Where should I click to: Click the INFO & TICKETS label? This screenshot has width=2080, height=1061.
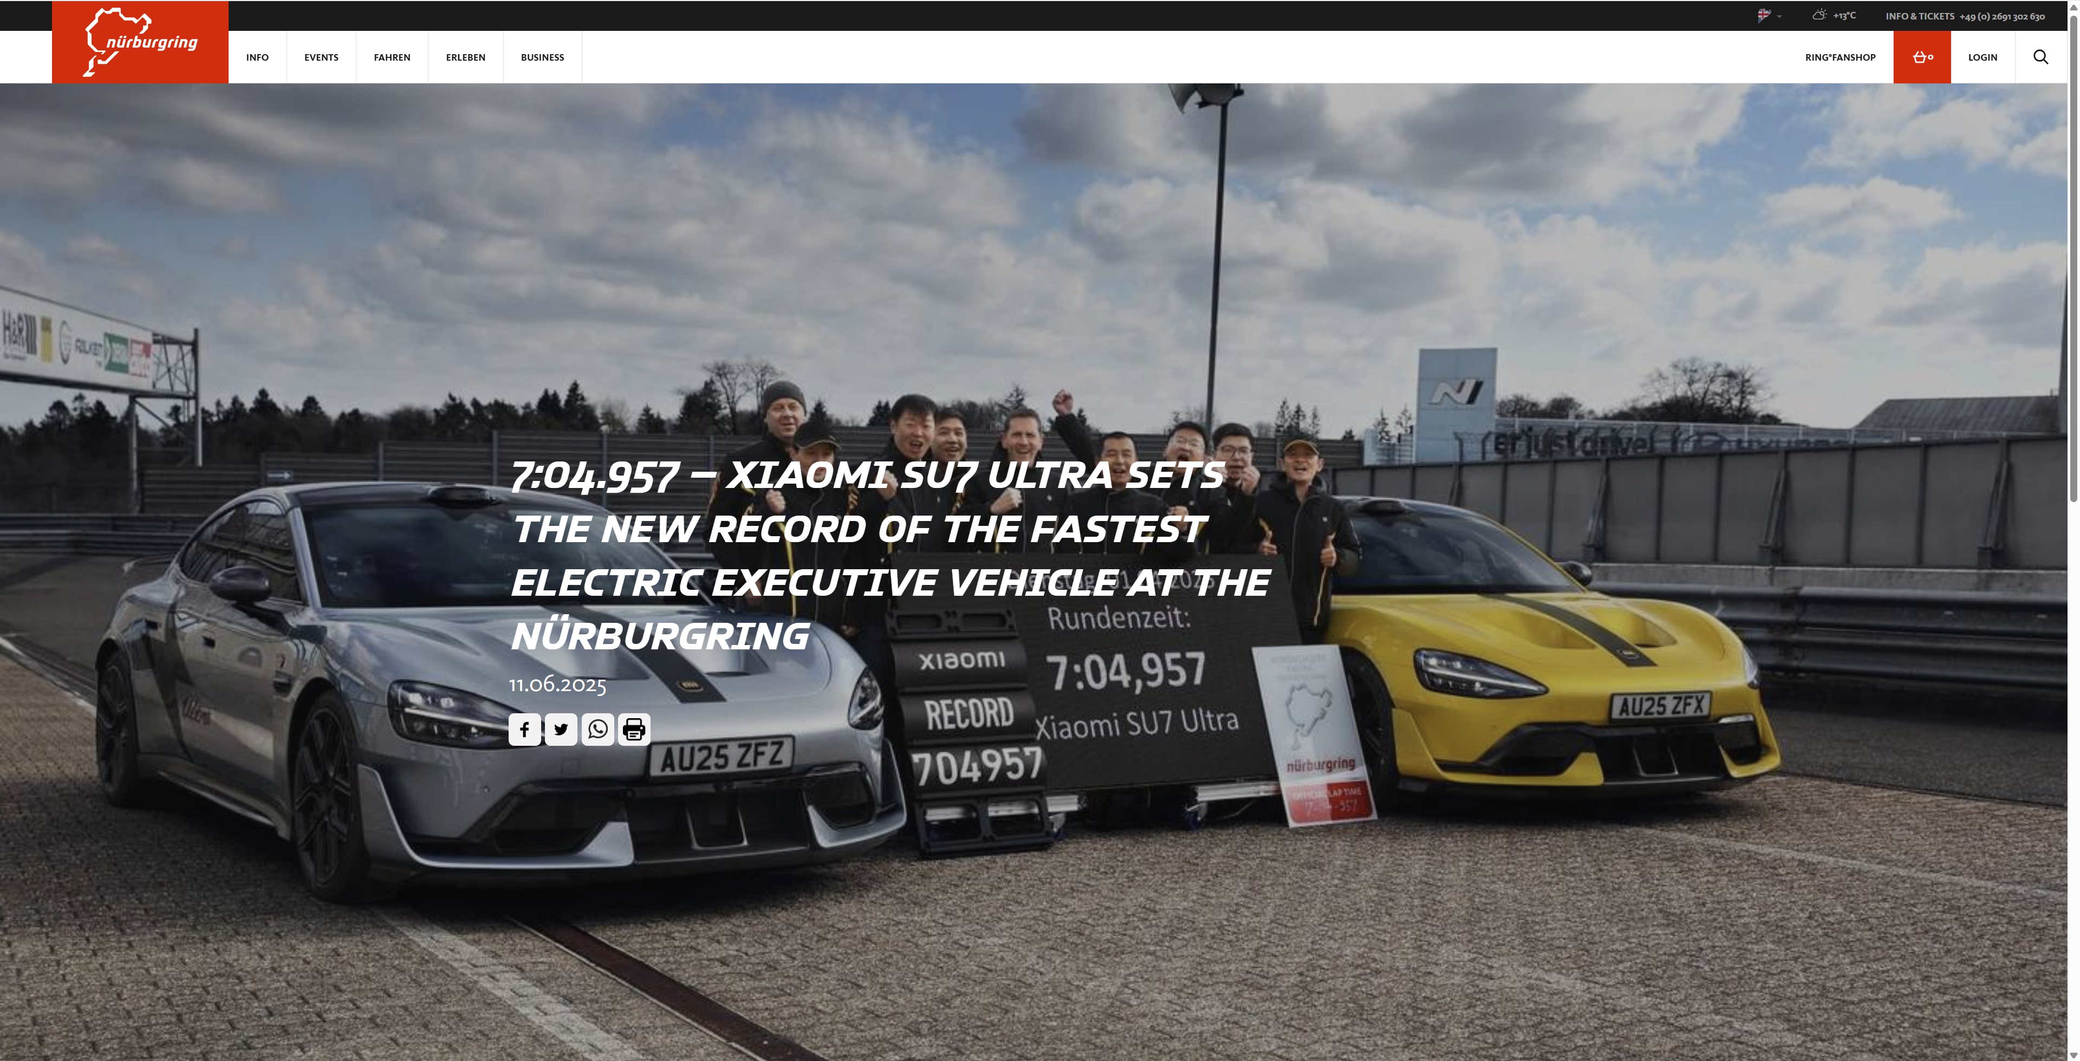(1919, 16)
